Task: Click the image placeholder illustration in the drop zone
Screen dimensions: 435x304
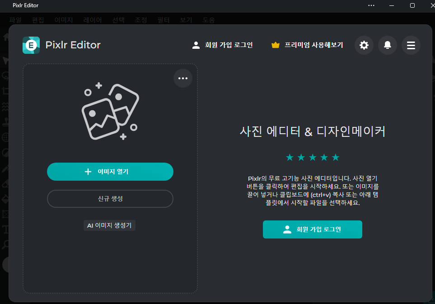Action: coord(110,111)
